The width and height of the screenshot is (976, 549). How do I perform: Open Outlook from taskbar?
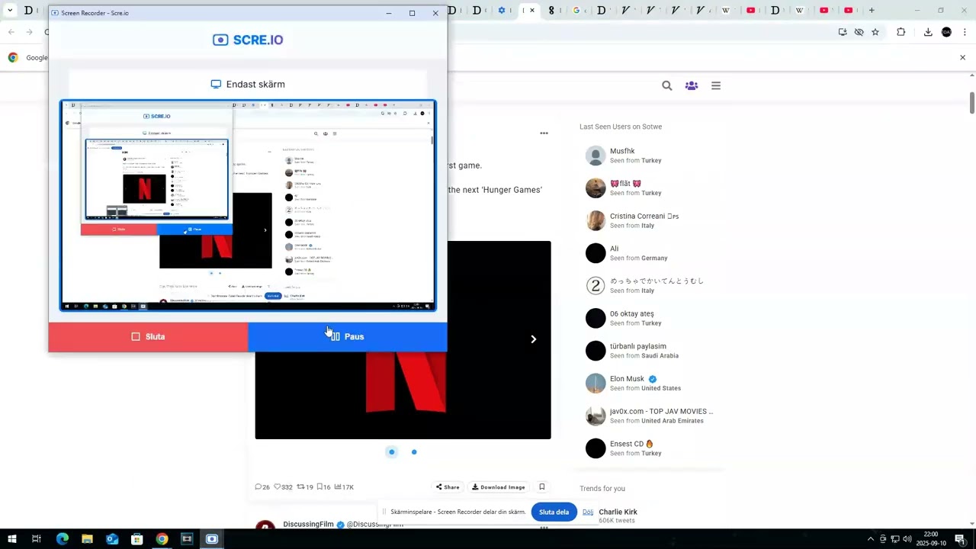point(112,539)
